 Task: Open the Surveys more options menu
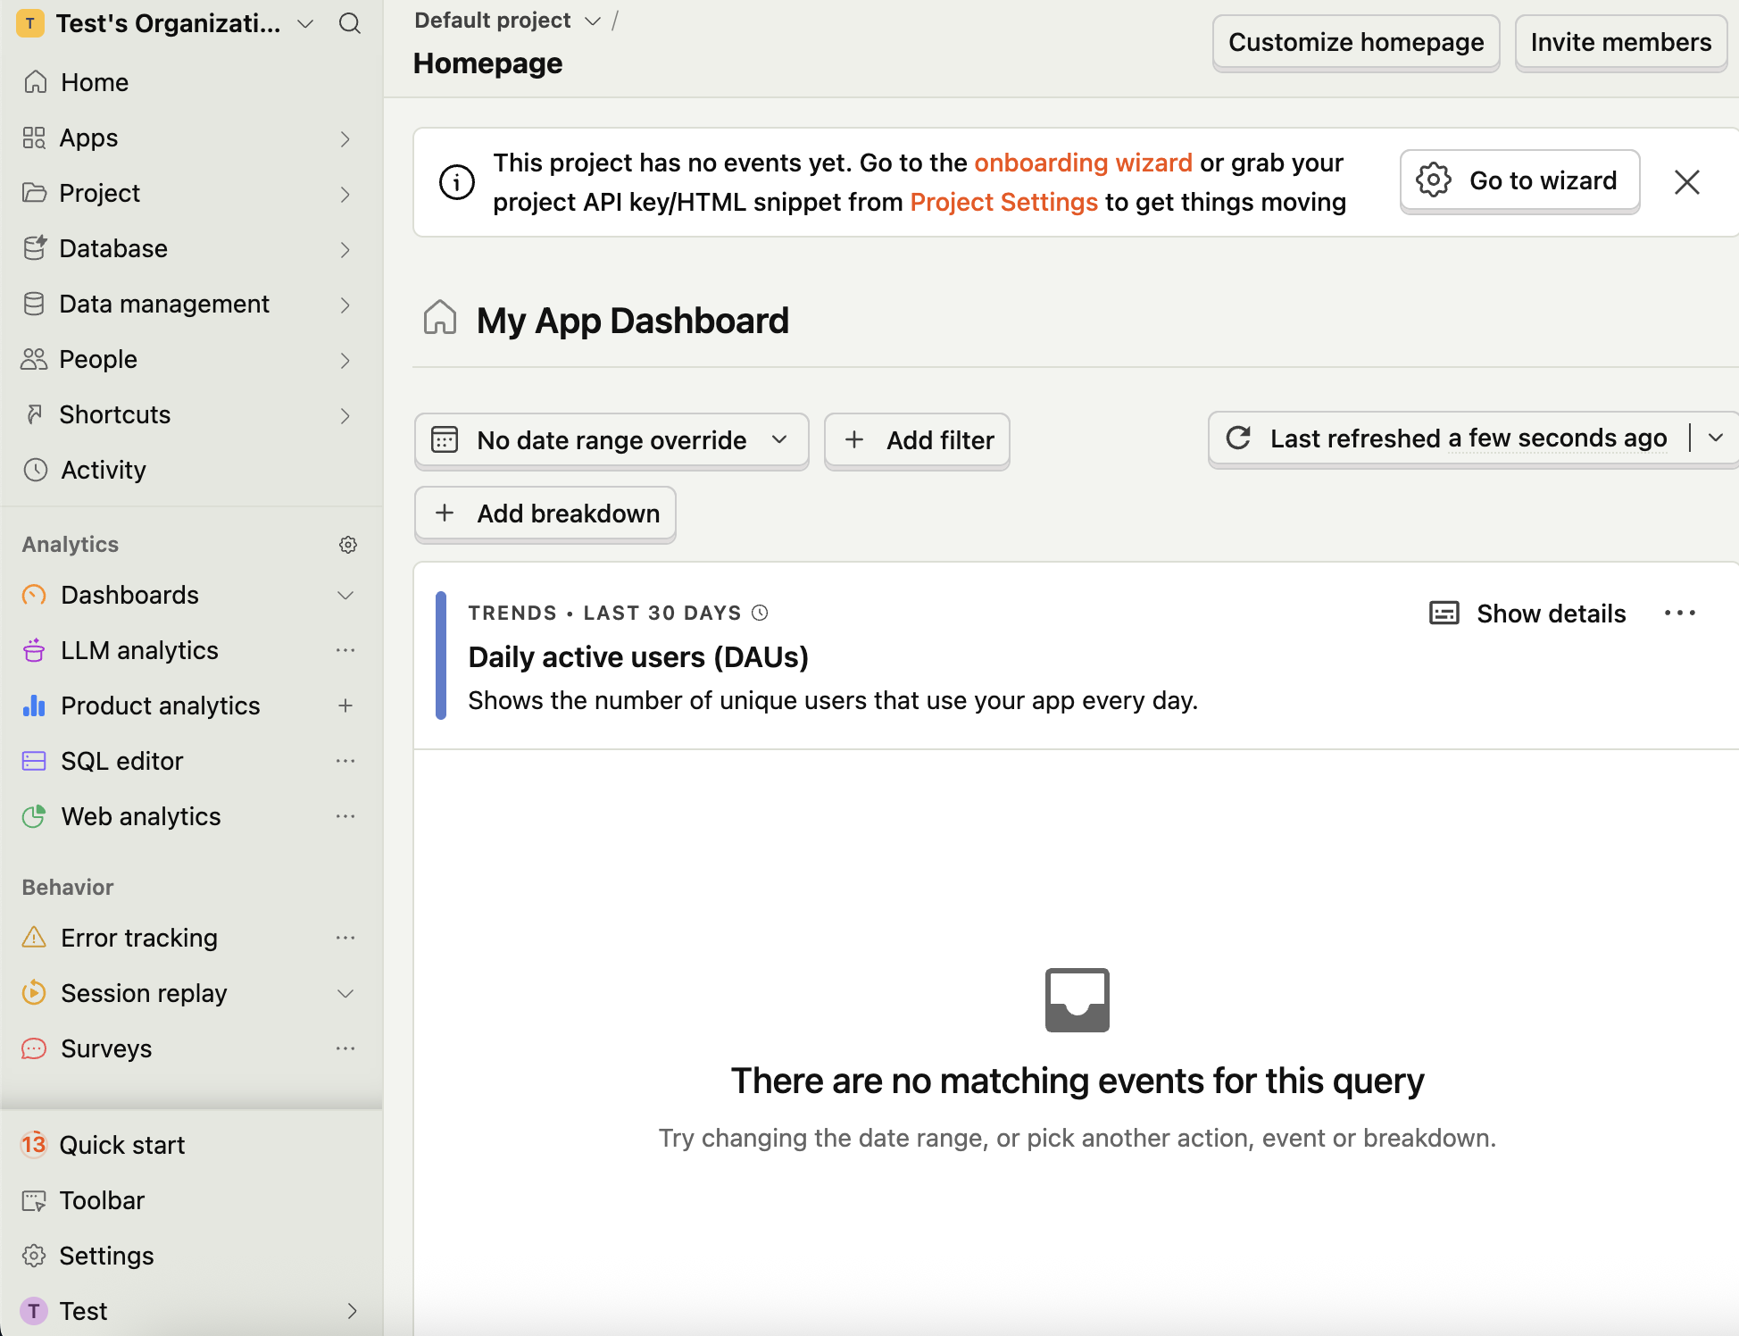coord(345,1048)
